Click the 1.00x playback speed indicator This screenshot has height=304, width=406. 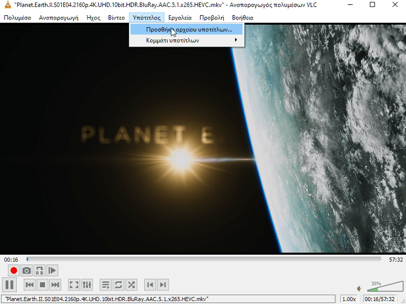pos(349,299)
